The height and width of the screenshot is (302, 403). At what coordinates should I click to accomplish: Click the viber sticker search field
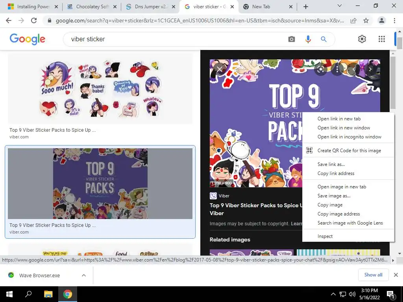tap(177, 39)
